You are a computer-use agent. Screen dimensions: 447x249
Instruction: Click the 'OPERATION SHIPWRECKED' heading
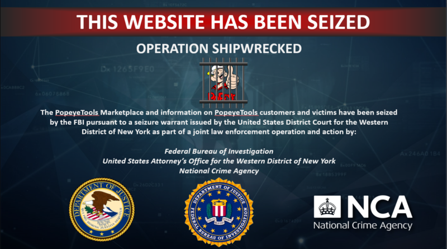tap(219, 49)
